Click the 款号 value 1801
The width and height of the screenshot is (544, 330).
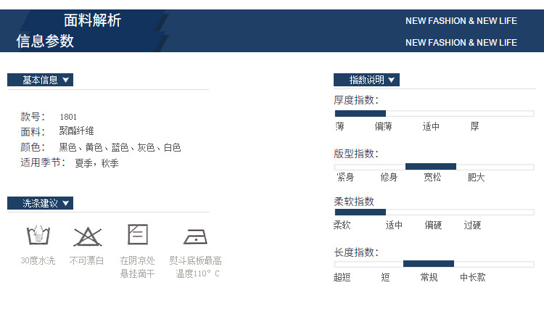pos(68,117)
